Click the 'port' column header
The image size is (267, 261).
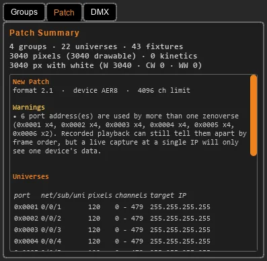(22, 195)
